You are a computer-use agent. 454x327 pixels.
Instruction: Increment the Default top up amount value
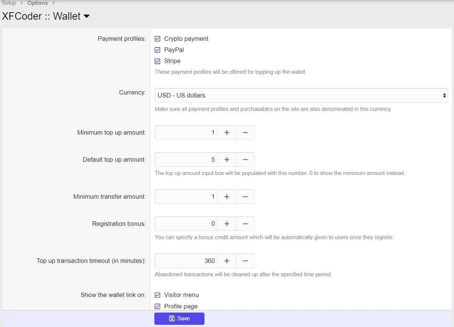click(x=227, y=159)
